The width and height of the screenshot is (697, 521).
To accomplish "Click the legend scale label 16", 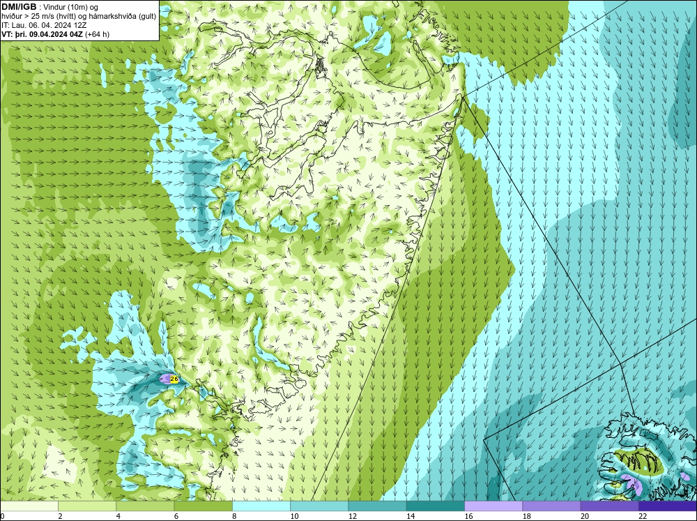I will tap(468, 516).
